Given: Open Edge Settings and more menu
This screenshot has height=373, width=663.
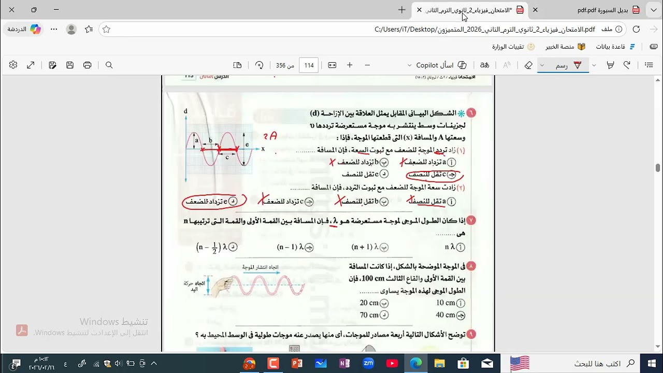Looking at the screenshot, I should tap(54, 30).
